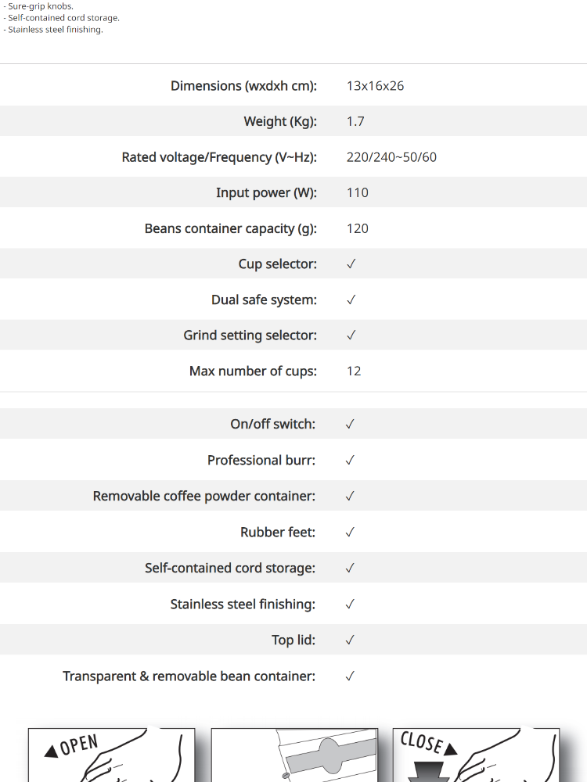Click the Beans container capacity label

coord(231,228)
